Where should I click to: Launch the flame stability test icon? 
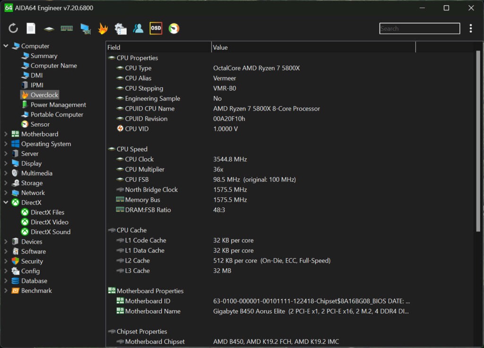pos(103,29)
